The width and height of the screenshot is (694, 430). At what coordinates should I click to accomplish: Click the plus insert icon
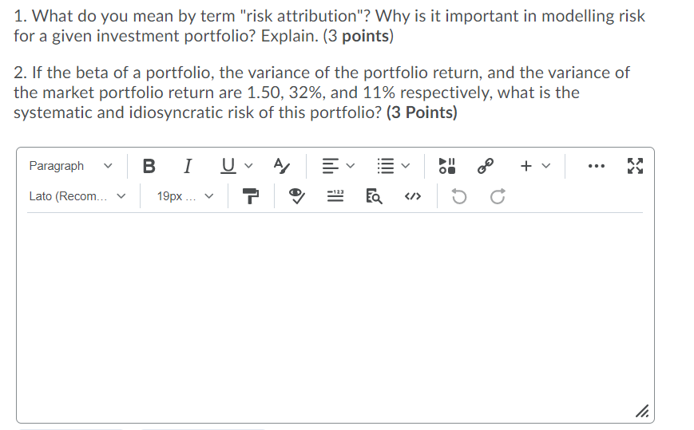point(525,166)
